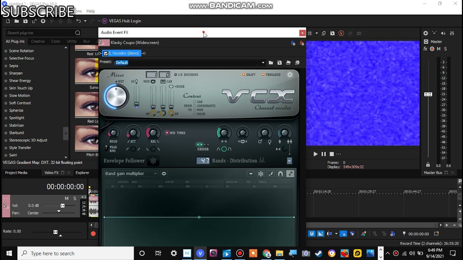
Task: Click the audio properties gear in Master panel
Action: (x=426, y=33)
